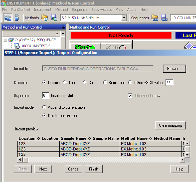Choose Delete current table import mode
The image size is (196, 182).
click(44, 115)
